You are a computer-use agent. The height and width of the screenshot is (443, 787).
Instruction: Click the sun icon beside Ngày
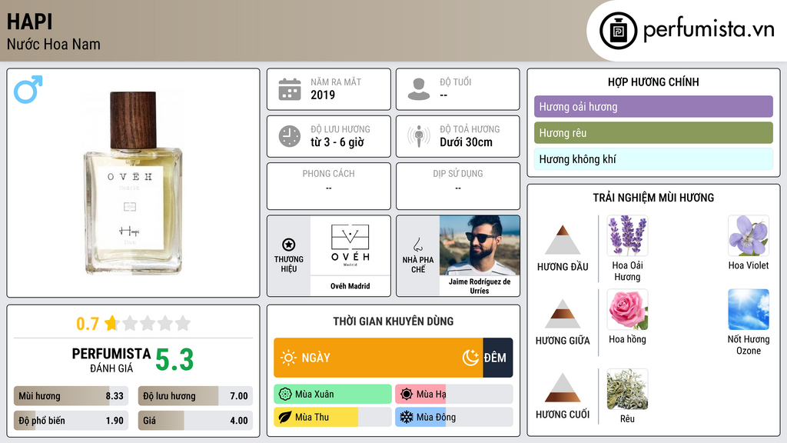[288, 358]
